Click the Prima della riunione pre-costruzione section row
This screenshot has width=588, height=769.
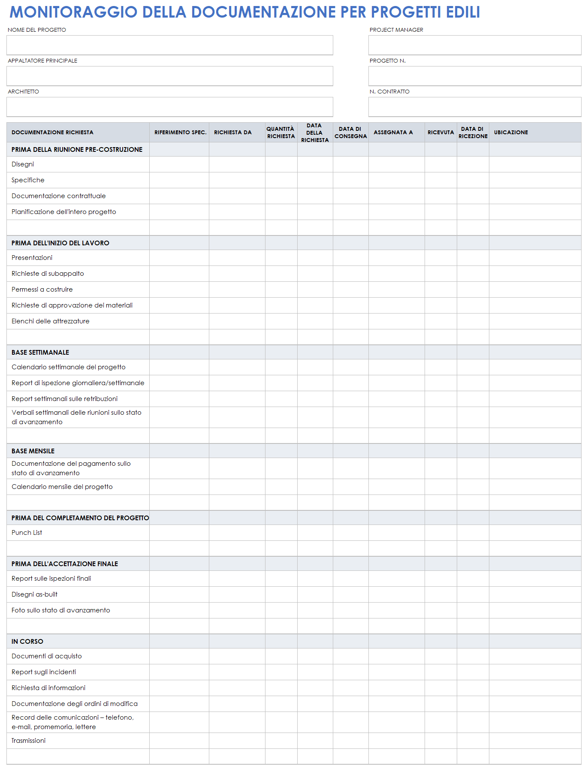[x=294, y=150]
